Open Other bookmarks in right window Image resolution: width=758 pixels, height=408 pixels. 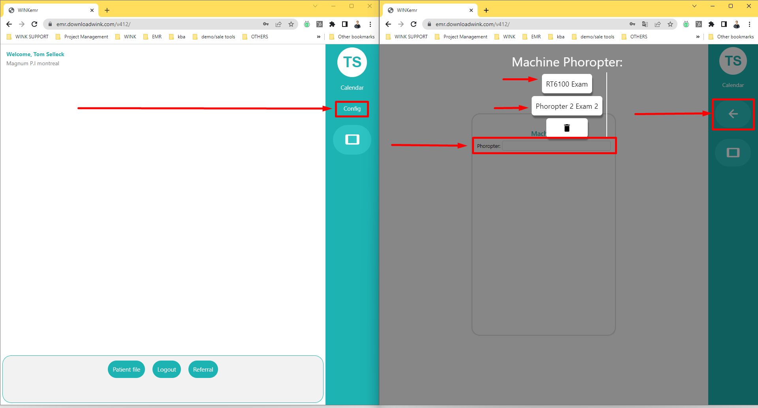point(731,37)
